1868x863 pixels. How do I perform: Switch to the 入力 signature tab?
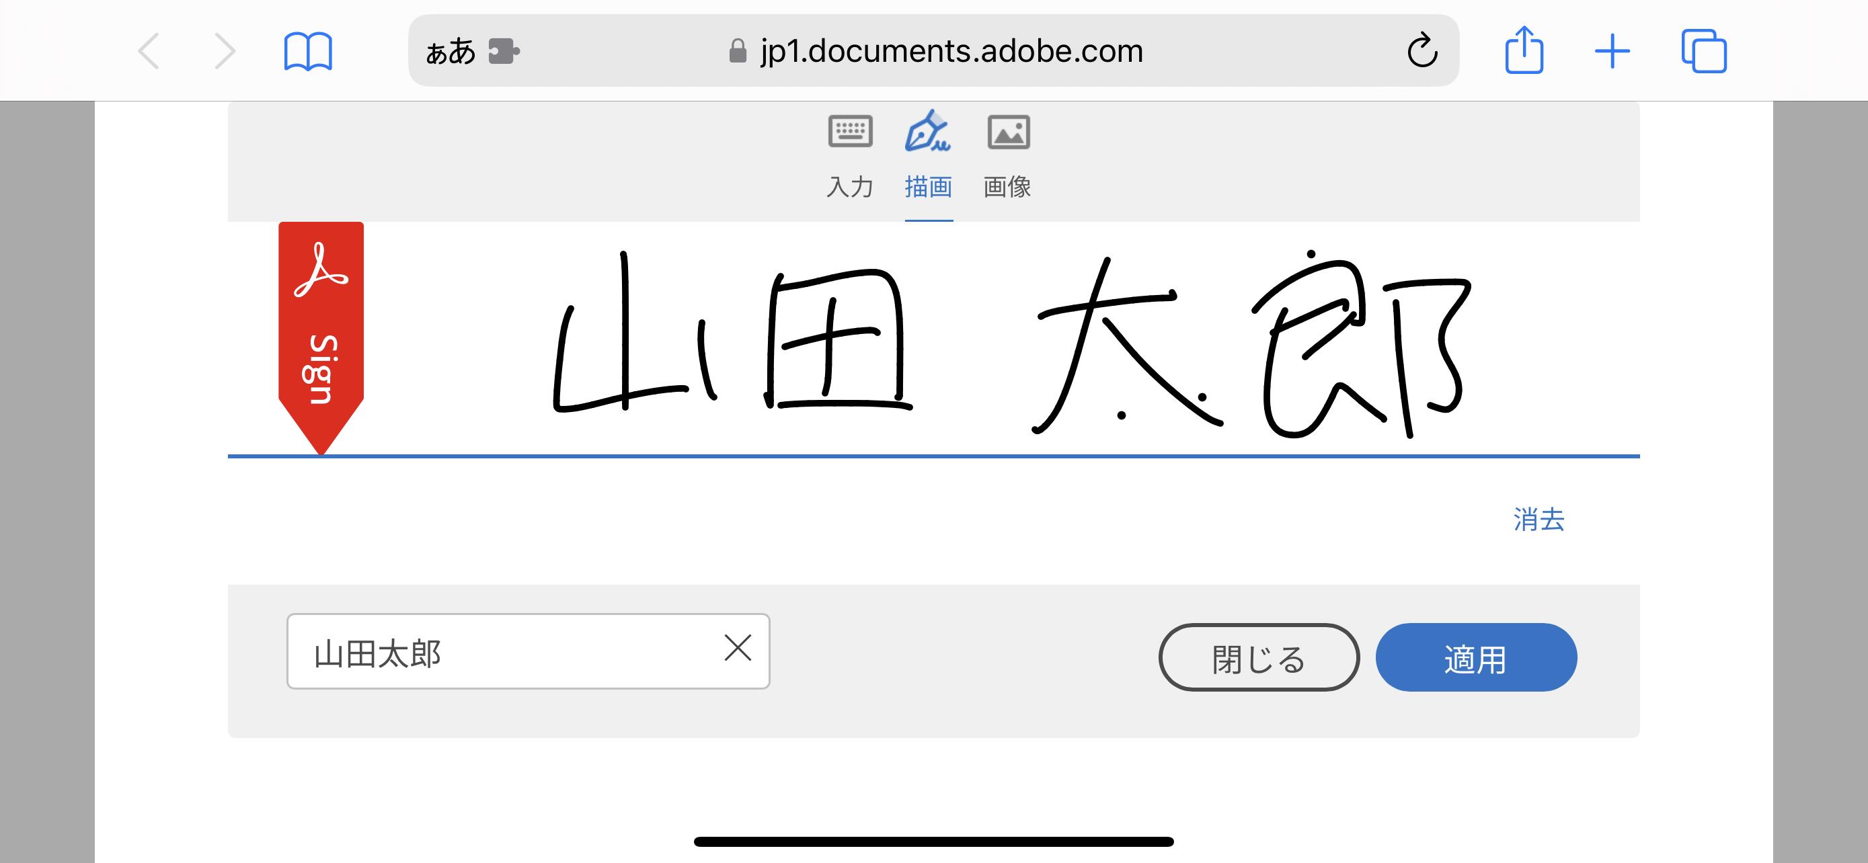tap(850, 187)
